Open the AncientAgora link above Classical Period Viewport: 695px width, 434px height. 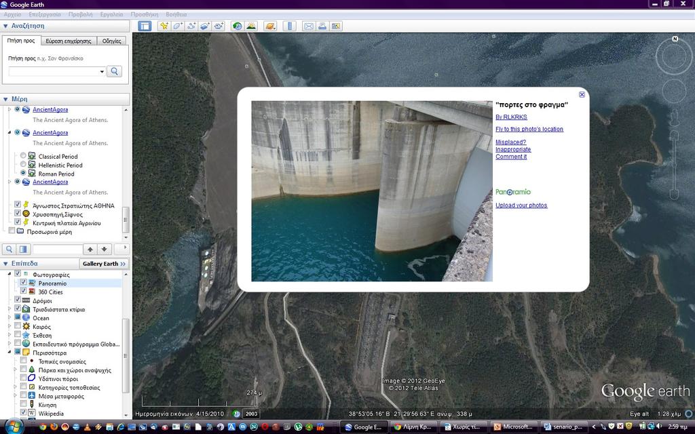pos(50,132)
